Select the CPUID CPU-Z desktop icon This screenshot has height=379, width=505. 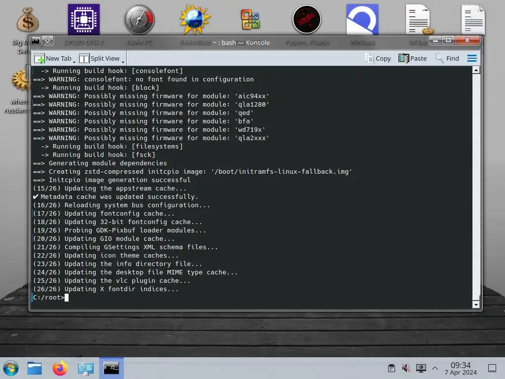tap(84, 20)
